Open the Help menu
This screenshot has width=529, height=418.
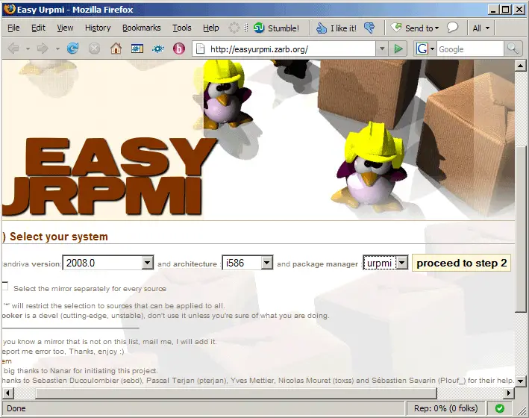[211, 28]
